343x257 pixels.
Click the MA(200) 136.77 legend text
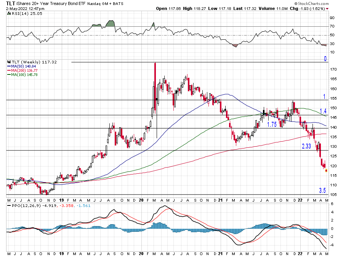click(24, 71)
